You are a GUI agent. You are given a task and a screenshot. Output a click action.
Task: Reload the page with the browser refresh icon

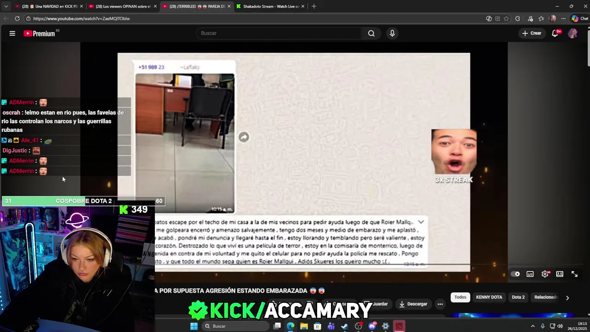[17, 18]
